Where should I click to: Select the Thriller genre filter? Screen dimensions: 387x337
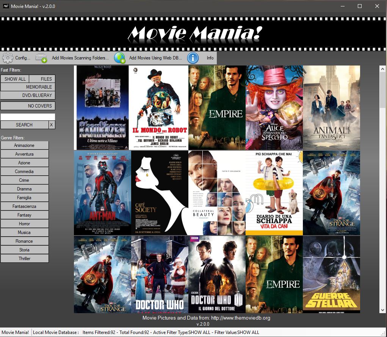coord(24,259)
